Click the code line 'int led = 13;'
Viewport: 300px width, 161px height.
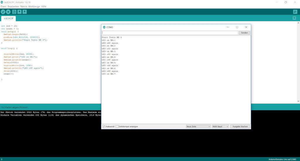click(9, 26)
